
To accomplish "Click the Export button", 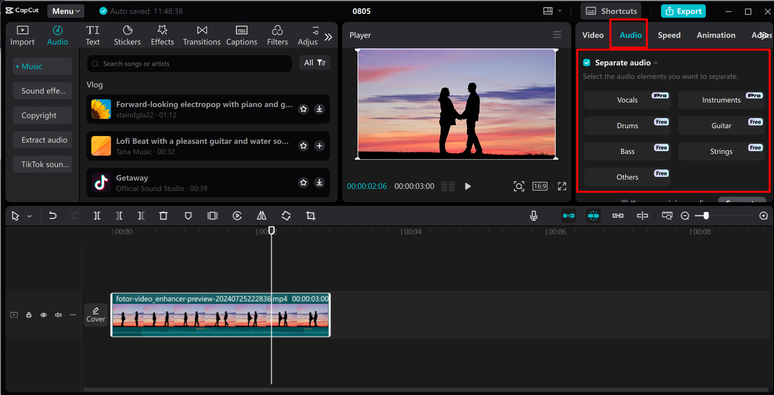I will (683, 11).
